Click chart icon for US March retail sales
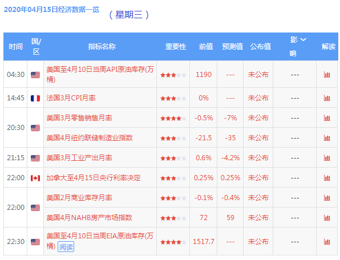 (x=327, y=118)
